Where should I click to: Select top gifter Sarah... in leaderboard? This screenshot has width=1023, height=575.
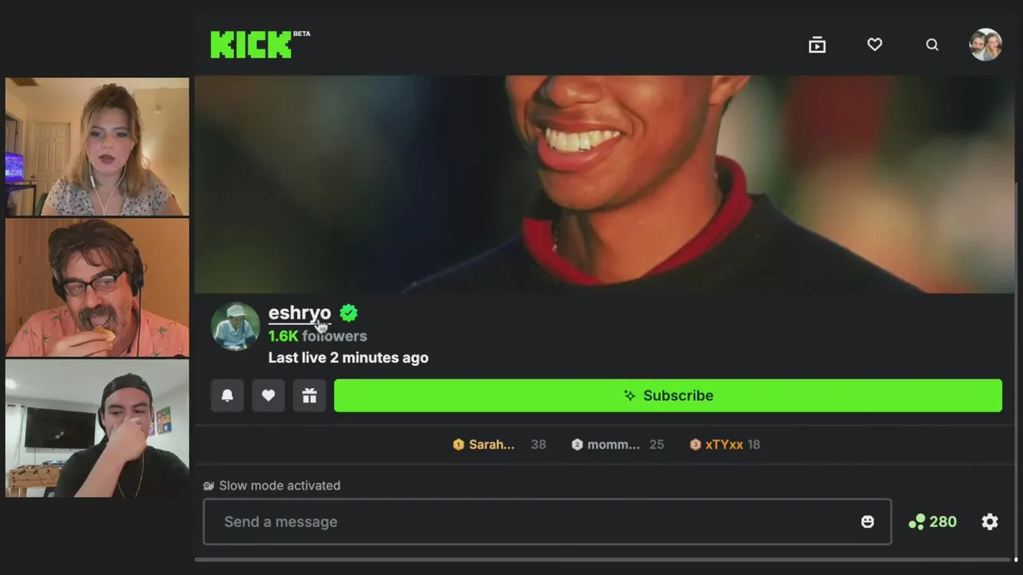[484, 444]
